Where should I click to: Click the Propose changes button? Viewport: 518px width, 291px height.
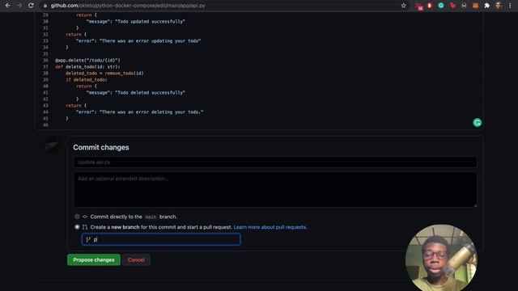coord(94,260)
